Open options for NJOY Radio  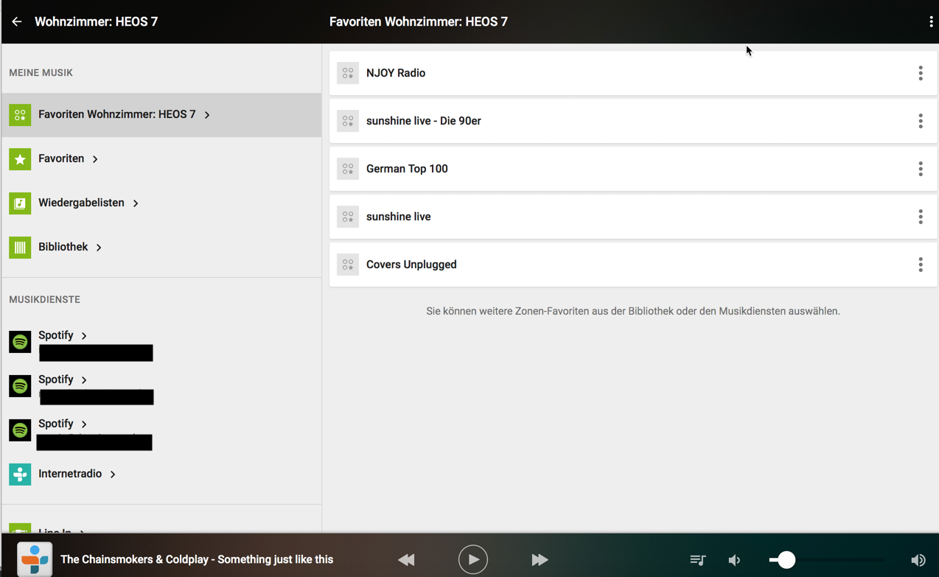click(920, 73)
